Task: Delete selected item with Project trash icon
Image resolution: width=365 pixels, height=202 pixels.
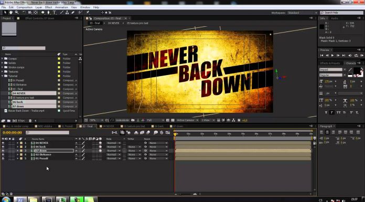Action: (30, 121)
